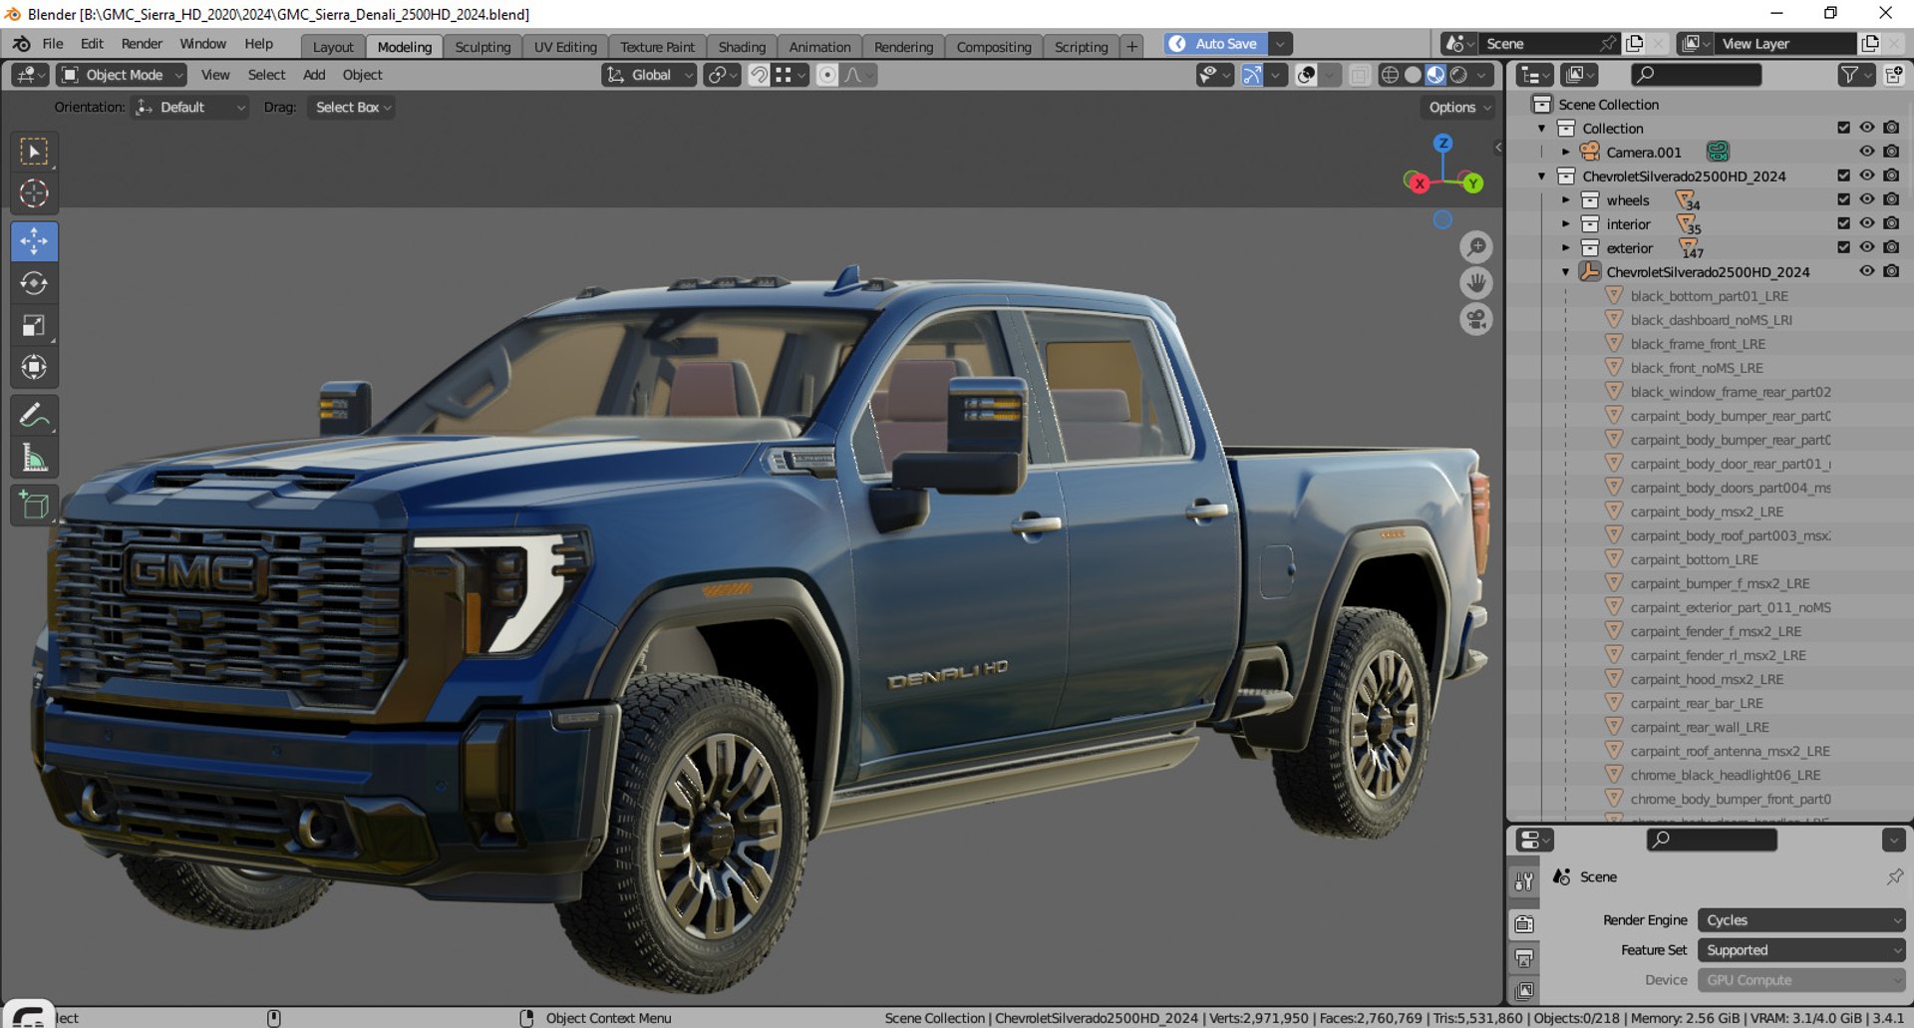
Task: Open the viewport Add menu
Action: [x=314, y=75]
